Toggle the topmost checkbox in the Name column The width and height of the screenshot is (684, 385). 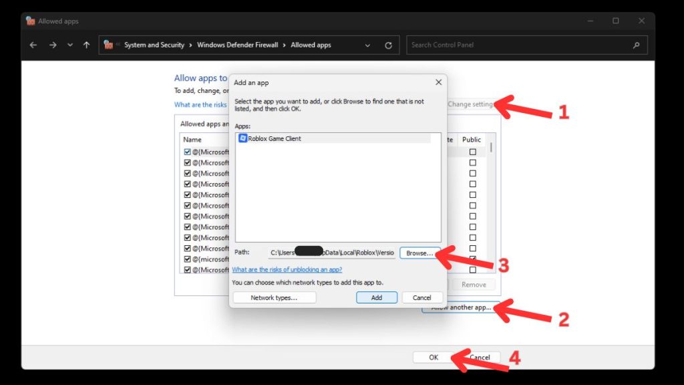tap(187, 152)
